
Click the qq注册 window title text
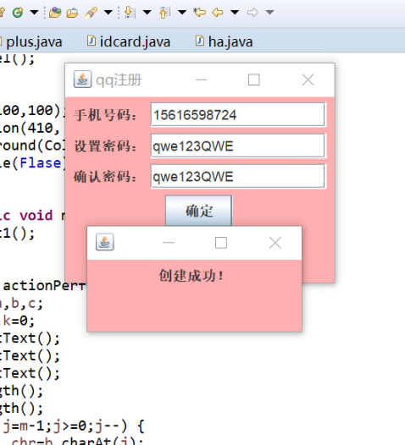119,80
